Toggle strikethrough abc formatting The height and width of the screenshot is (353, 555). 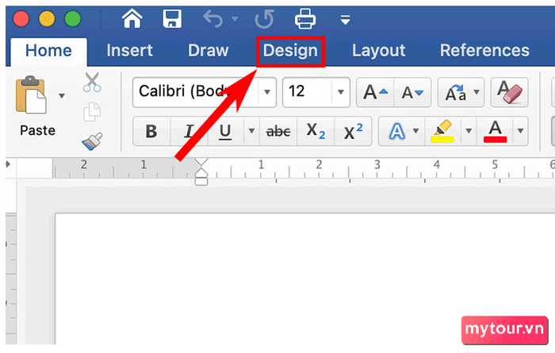pyautogui.click(x=278, y=132)
